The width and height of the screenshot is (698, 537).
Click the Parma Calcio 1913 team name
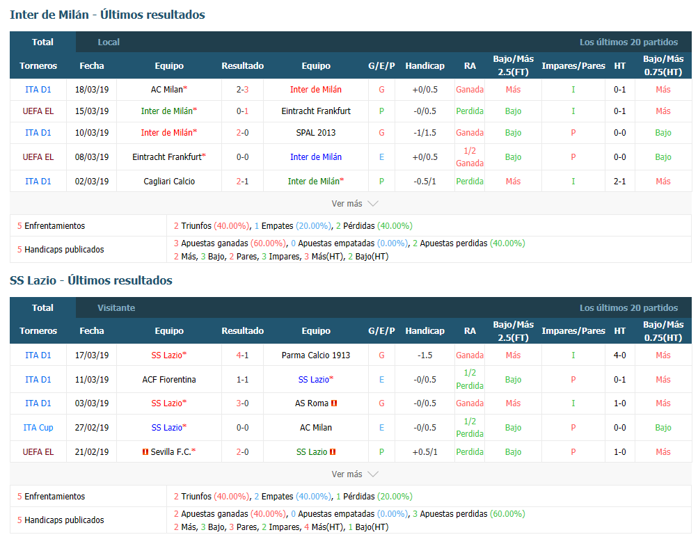[316, 355]
